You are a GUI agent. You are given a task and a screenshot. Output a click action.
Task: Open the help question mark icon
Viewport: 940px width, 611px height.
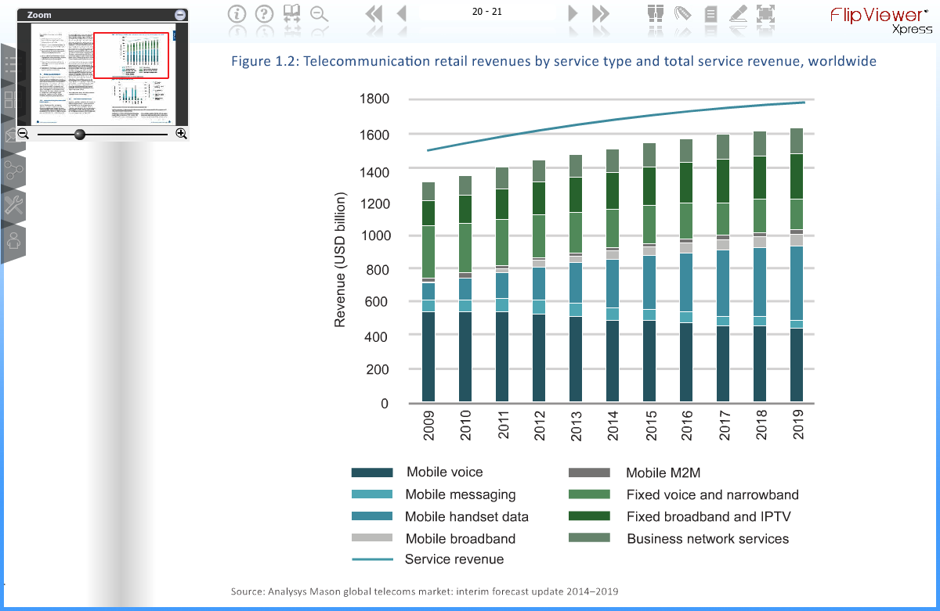click(265, 13)
